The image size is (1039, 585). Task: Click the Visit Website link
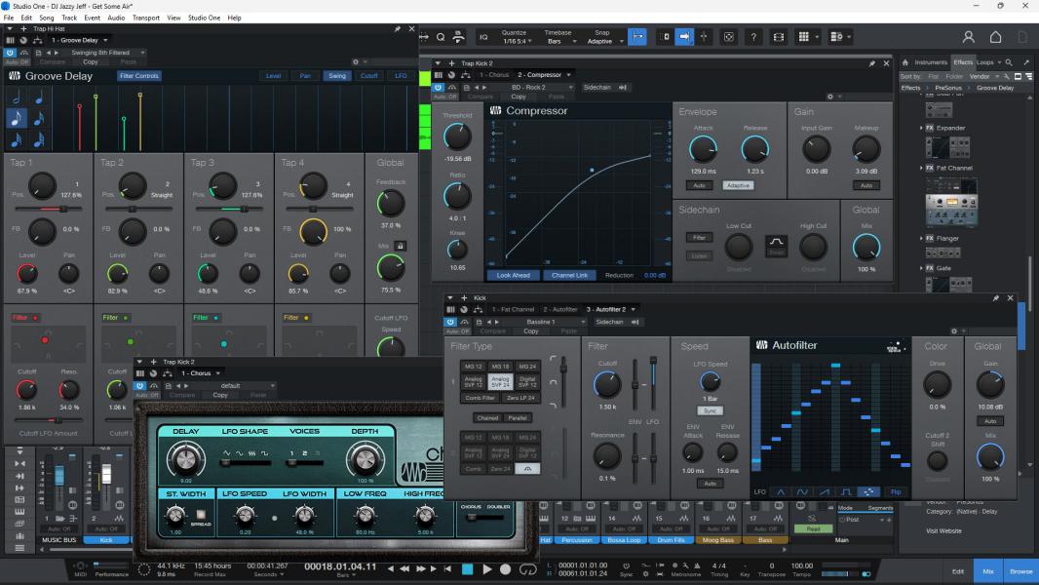coord(943,530)
